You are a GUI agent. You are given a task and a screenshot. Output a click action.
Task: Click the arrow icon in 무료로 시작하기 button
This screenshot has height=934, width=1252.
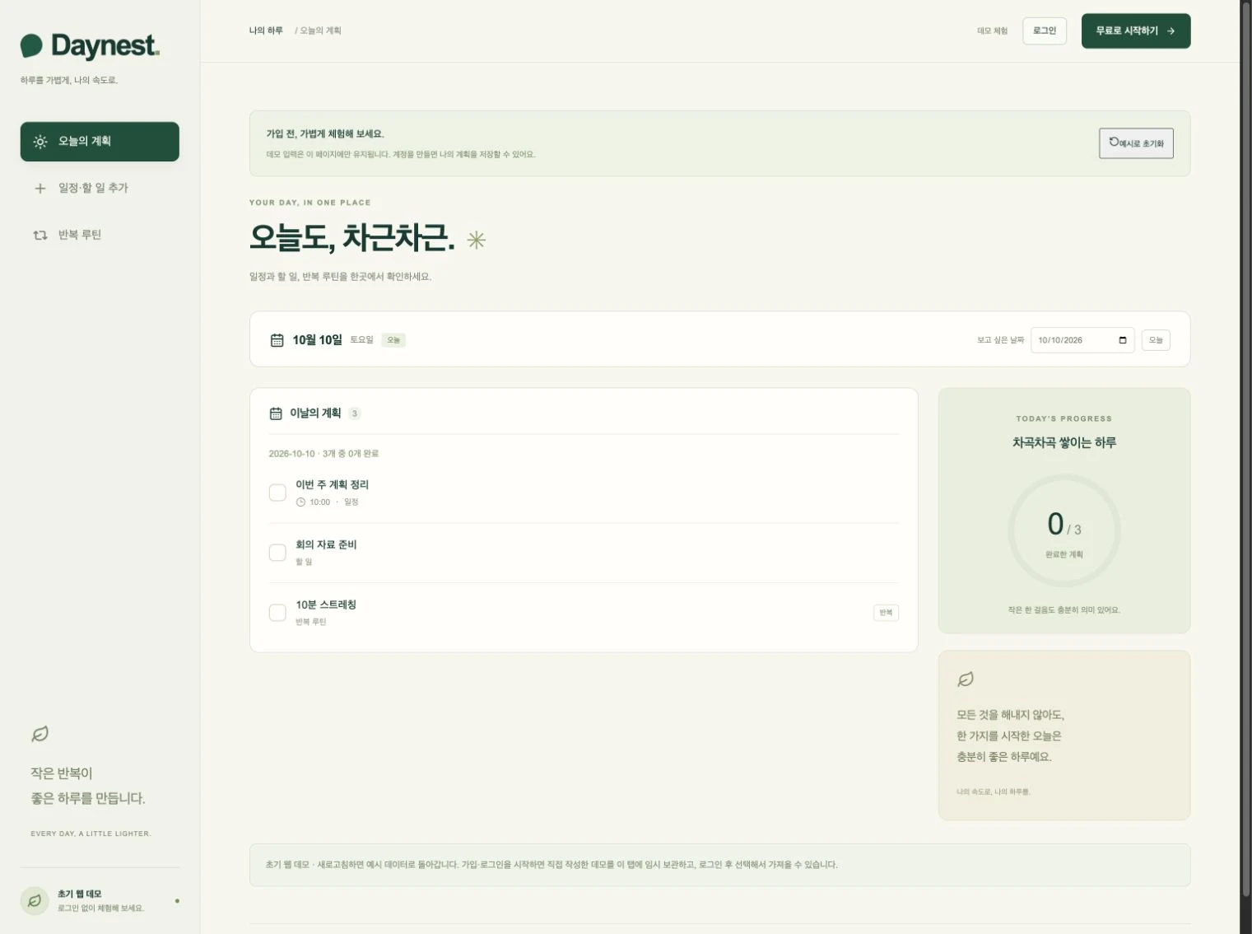pos(1171,31)
